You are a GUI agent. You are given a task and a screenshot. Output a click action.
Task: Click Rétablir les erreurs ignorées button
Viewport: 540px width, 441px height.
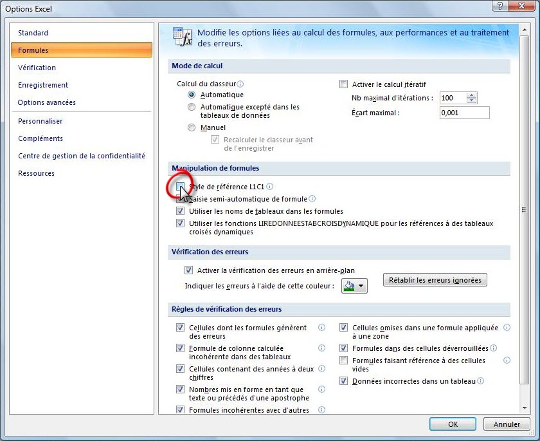pos(435,280)
